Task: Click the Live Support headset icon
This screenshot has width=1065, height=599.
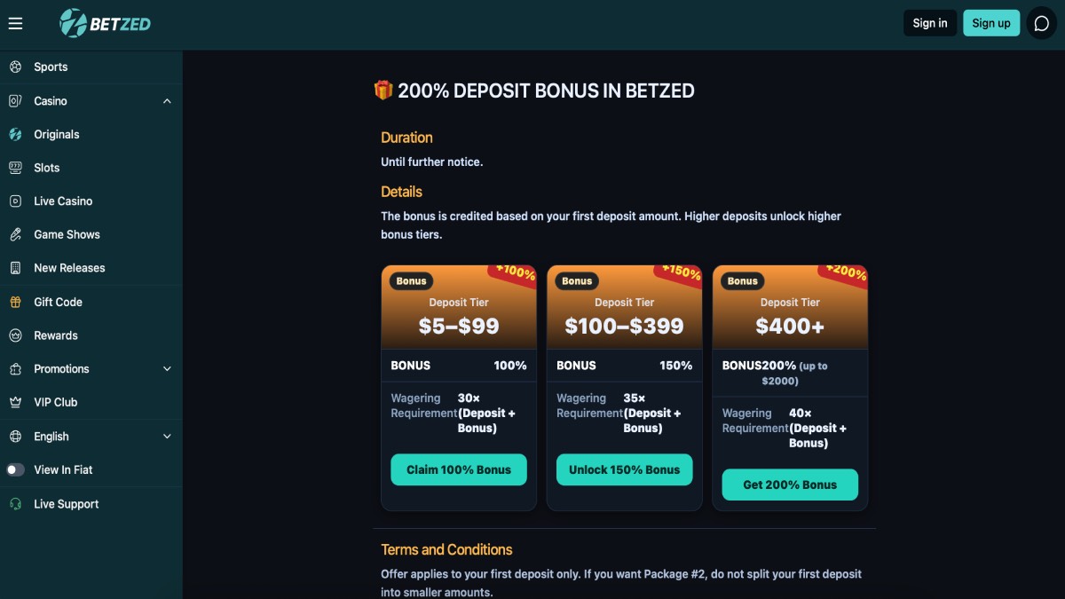Action: click(15, 504)
